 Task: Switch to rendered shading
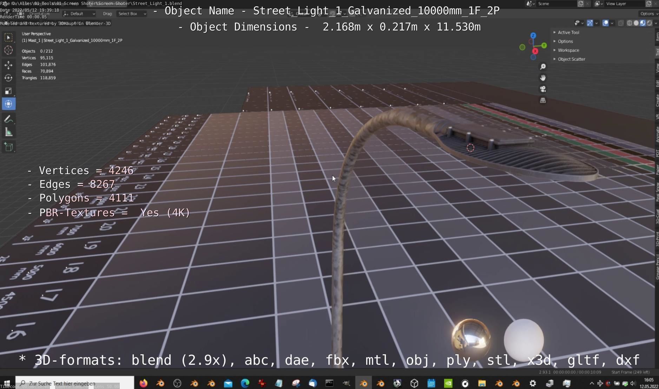click(650, 23)
